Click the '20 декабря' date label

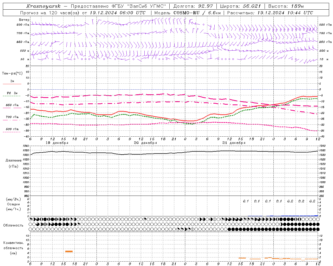point(145,143)
